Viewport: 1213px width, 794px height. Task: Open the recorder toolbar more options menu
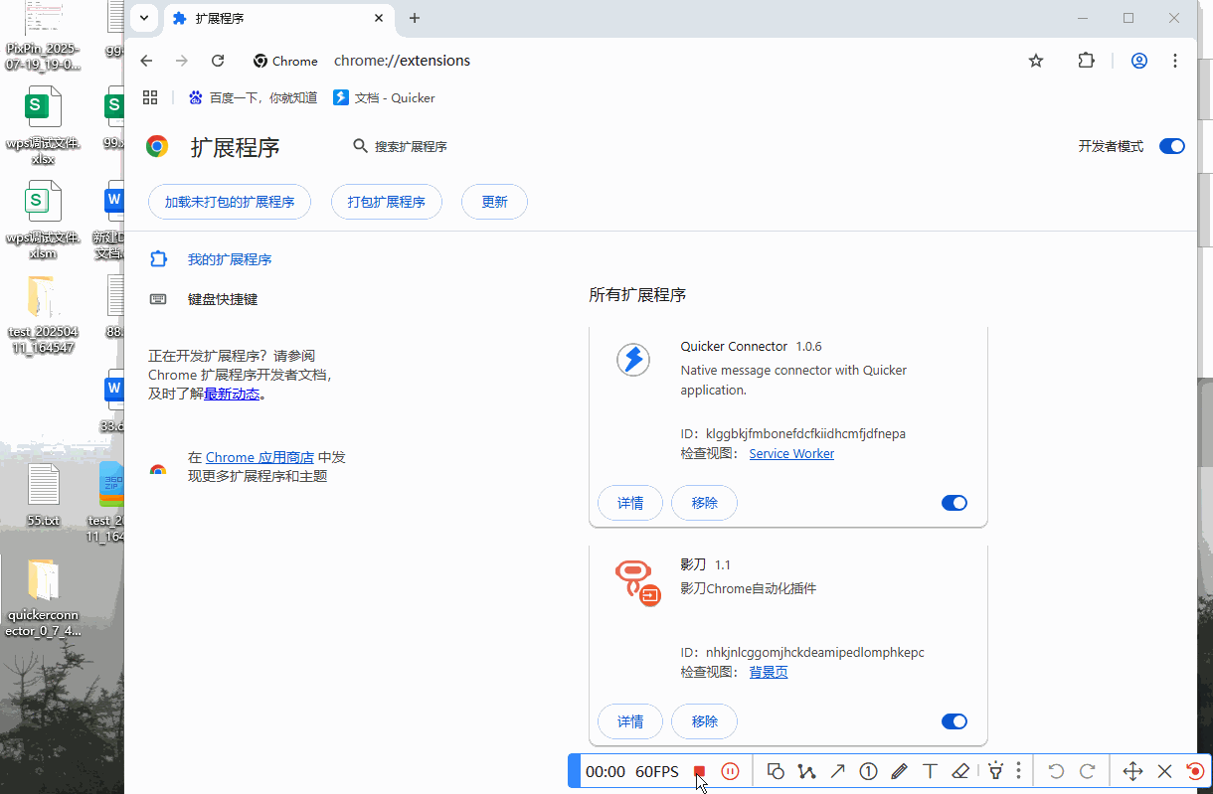1018,771
